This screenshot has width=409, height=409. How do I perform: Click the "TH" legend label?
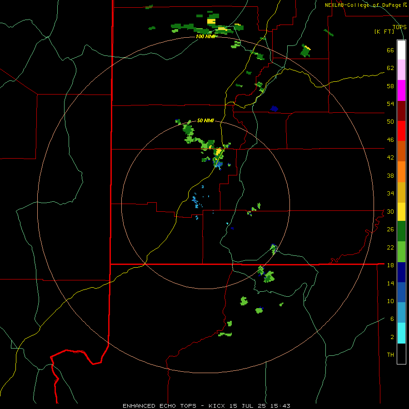tap(390, 355)
